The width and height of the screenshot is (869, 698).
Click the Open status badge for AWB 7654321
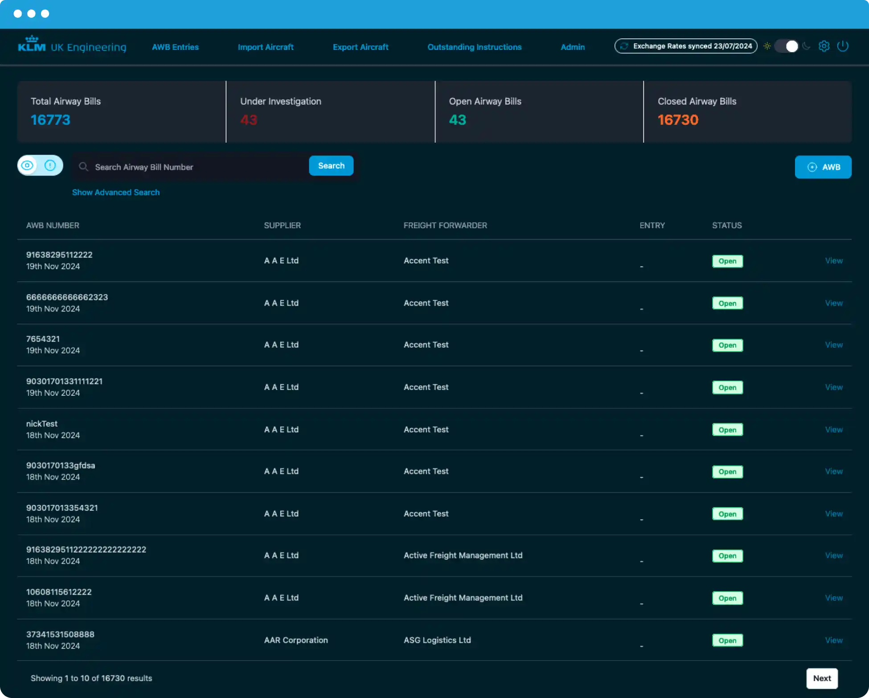pos(727,345)
